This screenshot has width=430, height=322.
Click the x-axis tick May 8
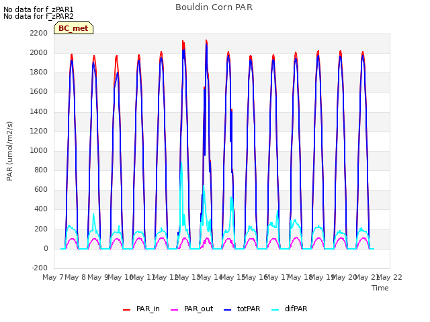click(75, 277)
